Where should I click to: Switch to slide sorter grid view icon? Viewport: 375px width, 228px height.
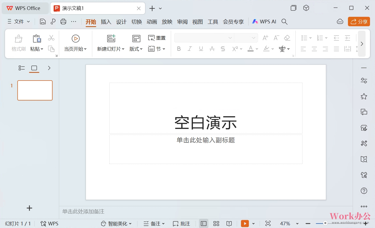(216, 224)
